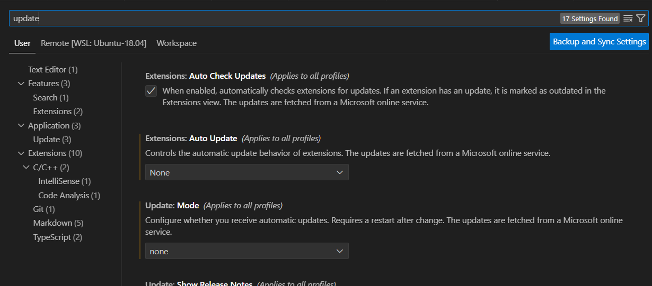Open the settings filter funnel icon

[641, 19]
